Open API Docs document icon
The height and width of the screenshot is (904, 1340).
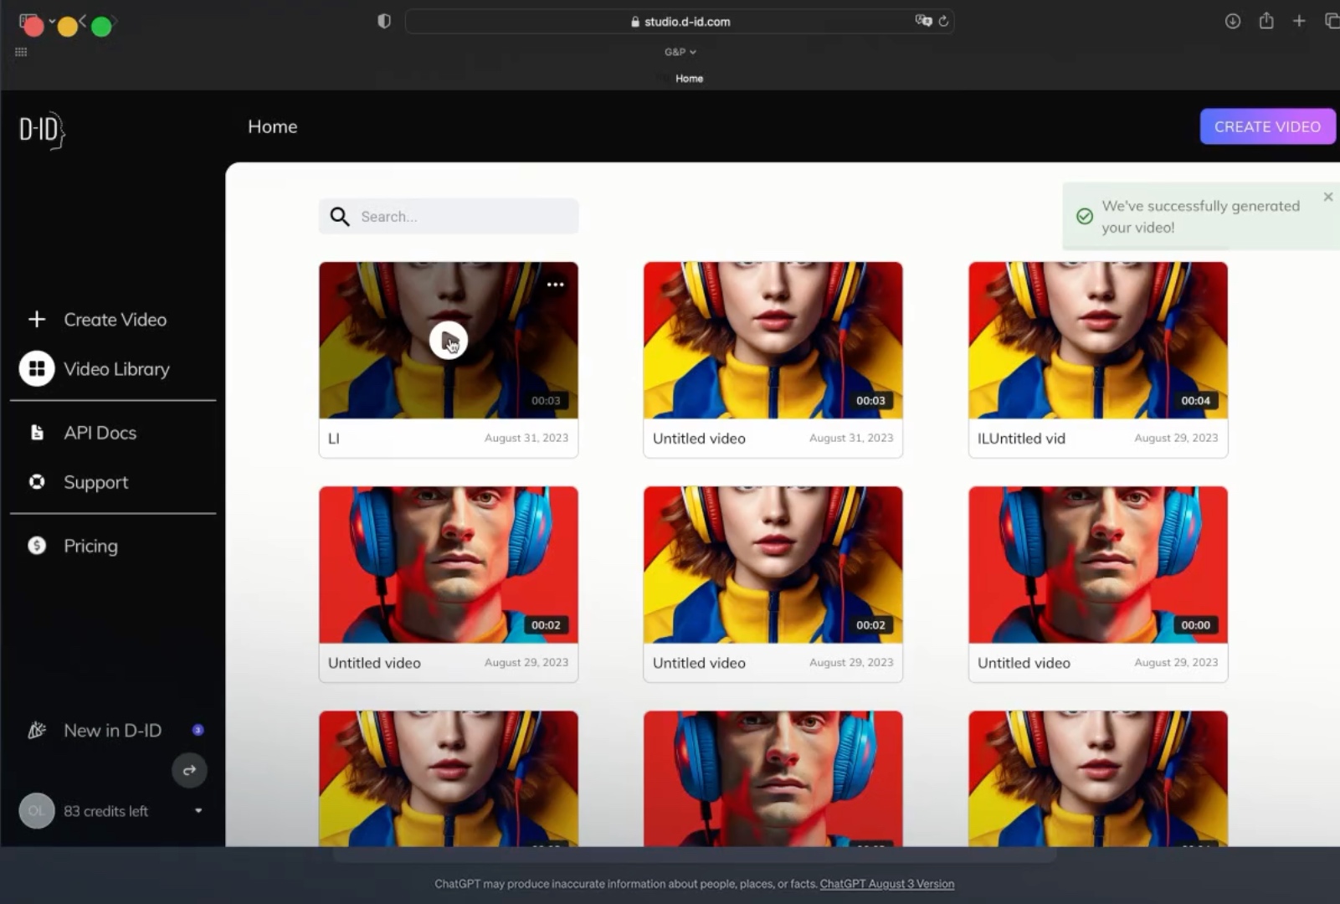pyautogui.click(x=37, y=432)
